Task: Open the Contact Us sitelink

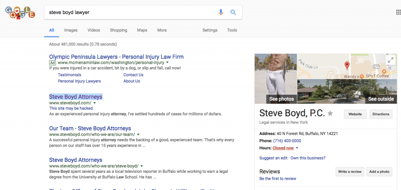Action: point(133,75)
